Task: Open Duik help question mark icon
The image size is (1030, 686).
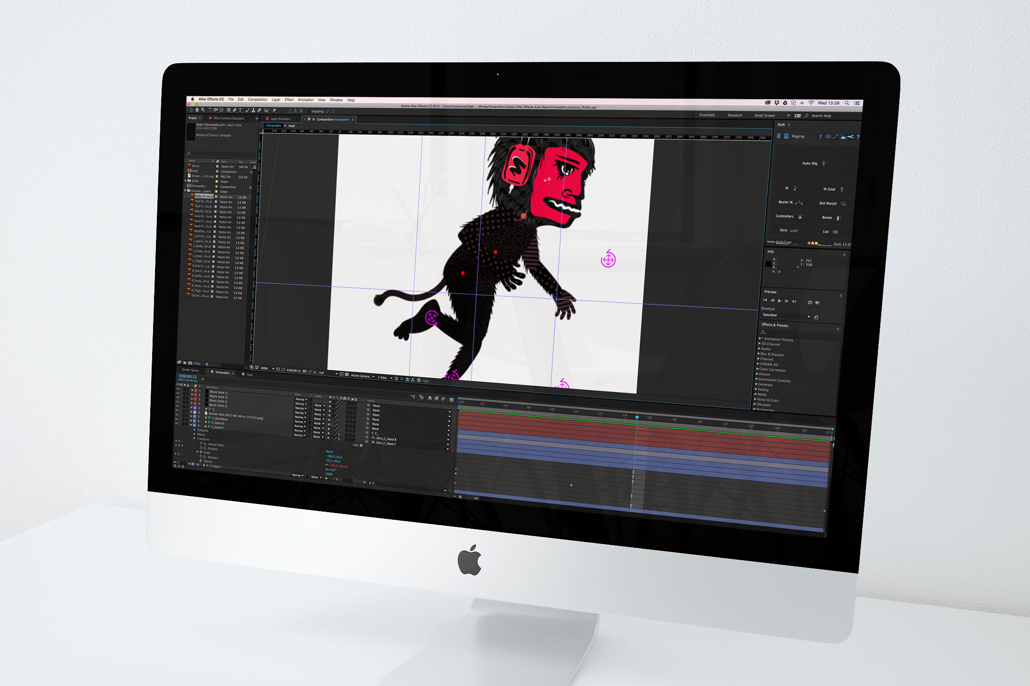Action: [858, 137]
